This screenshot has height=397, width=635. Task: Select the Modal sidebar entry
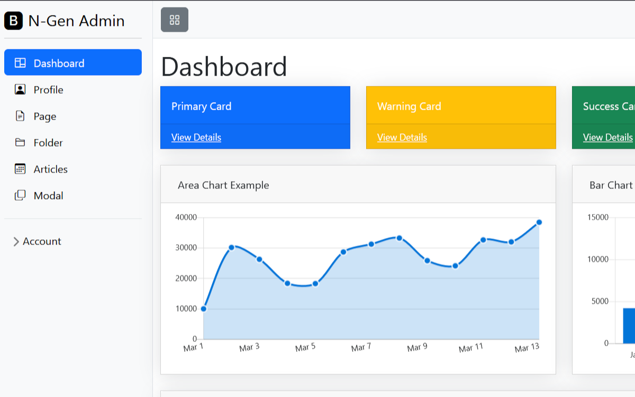[x=48, y=196]
